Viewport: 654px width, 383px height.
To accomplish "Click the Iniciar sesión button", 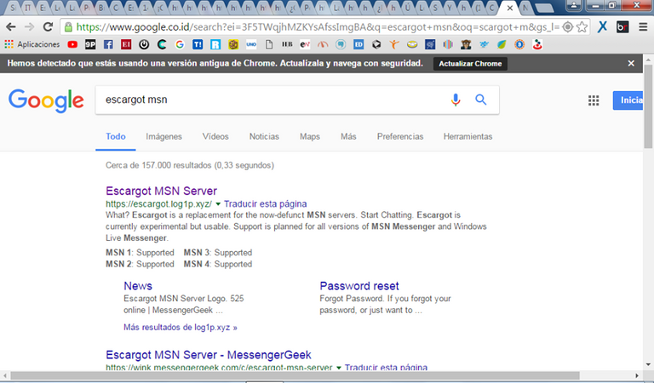I will (x=628, y=100).
